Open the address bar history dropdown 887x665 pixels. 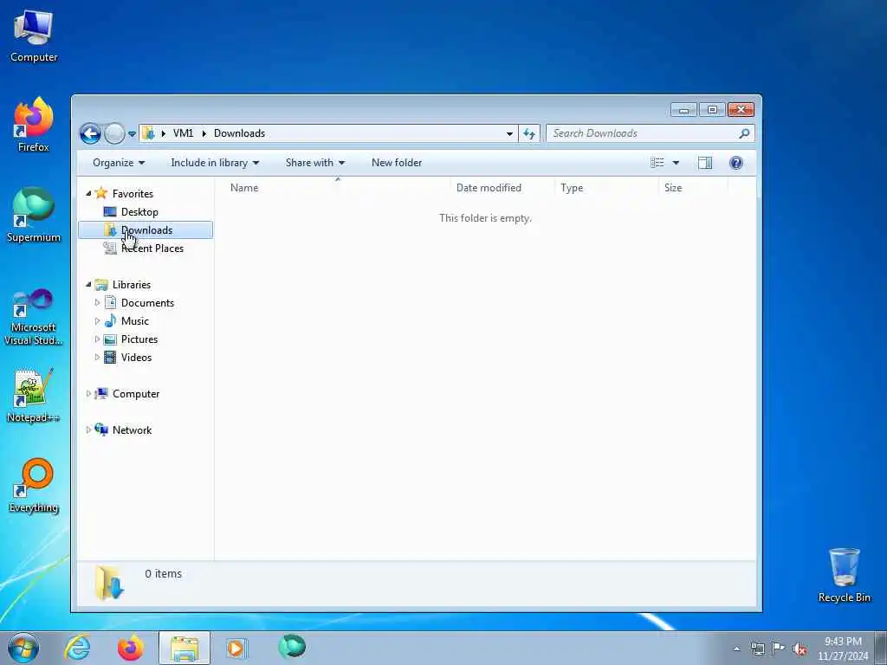tap(509, 134)
